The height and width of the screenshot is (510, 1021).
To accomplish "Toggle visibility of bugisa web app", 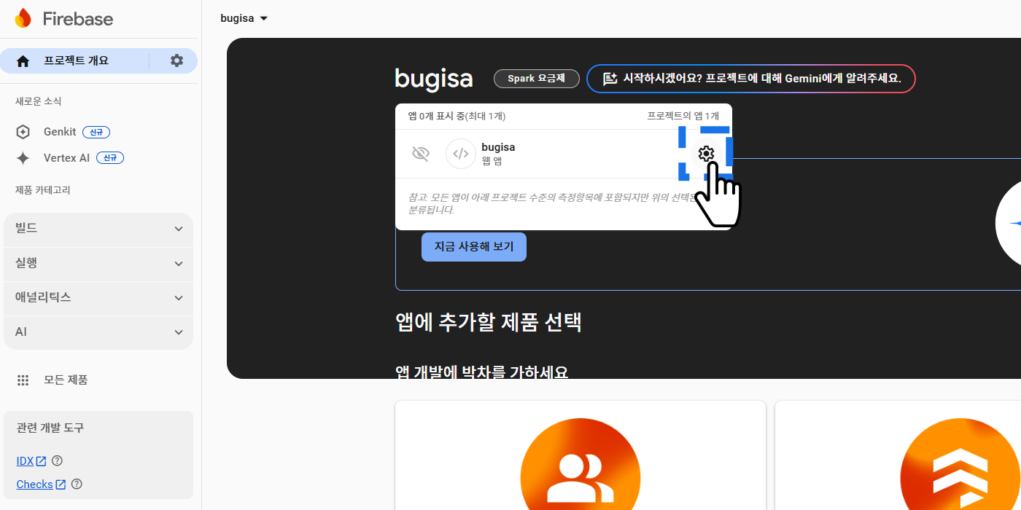I will pos(421,154).
